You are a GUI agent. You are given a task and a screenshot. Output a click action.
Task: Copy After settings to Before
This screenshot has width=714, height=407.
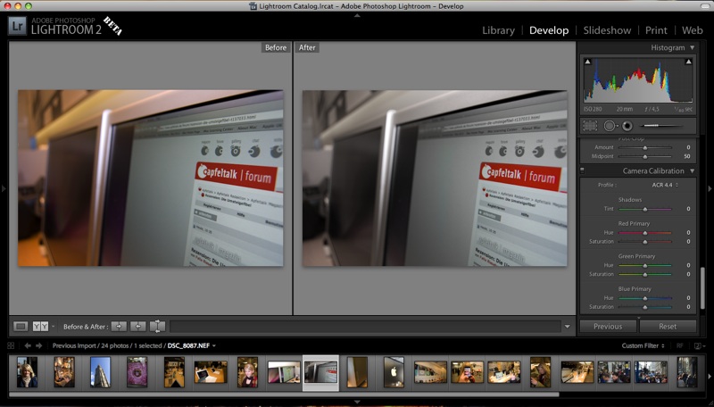tap(138, 327)
